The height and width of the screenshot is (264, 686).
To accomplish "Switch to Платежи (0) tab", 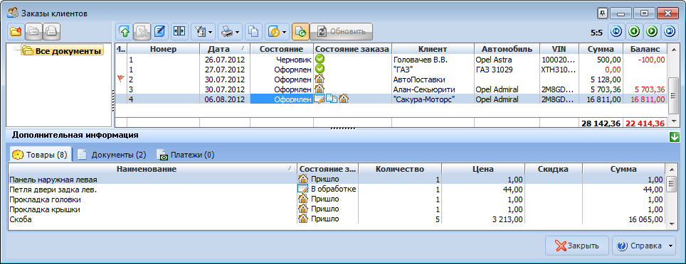I will pos(186,155).
